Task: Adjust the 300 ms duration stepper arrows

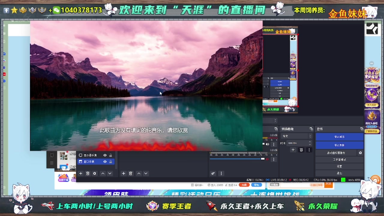Action: click(310, 143)
